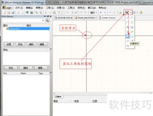Open the grid dropdown arrow
Screen dimensions: 153x116
click(x=137, y=12)
